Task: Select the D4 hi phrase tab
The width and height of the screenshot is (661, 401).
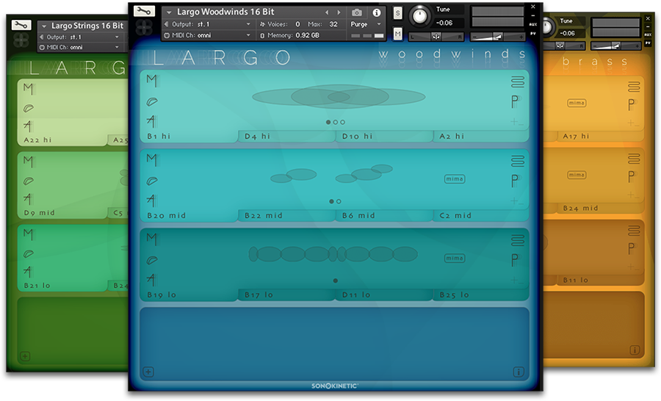Action: (286, 136)
